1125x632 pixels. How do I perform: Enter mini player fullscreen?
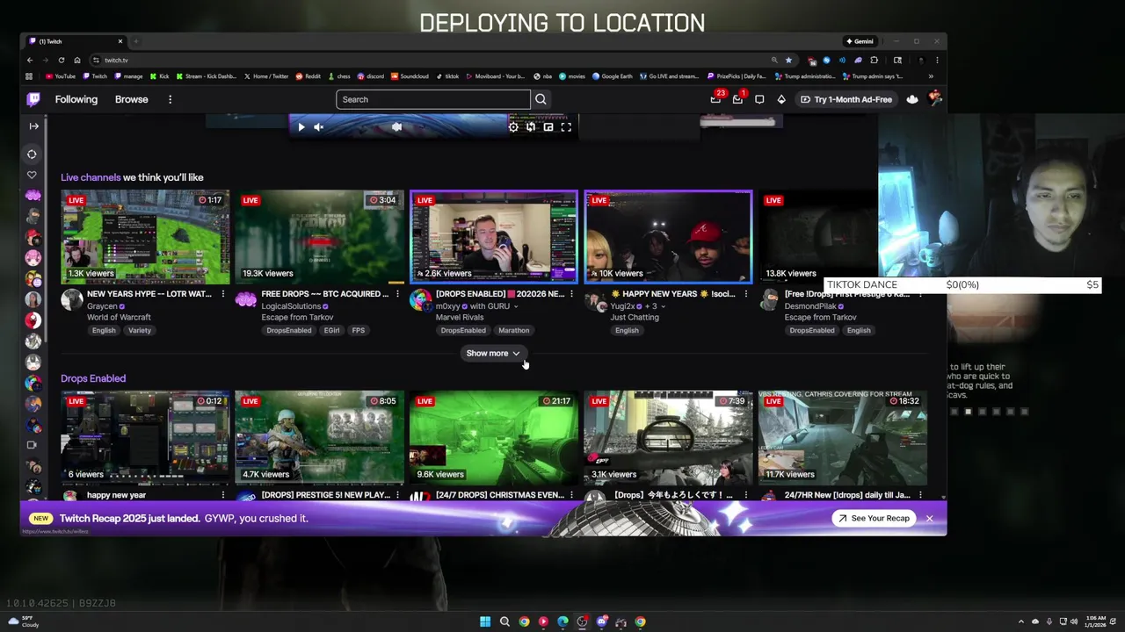pos(566,127)
